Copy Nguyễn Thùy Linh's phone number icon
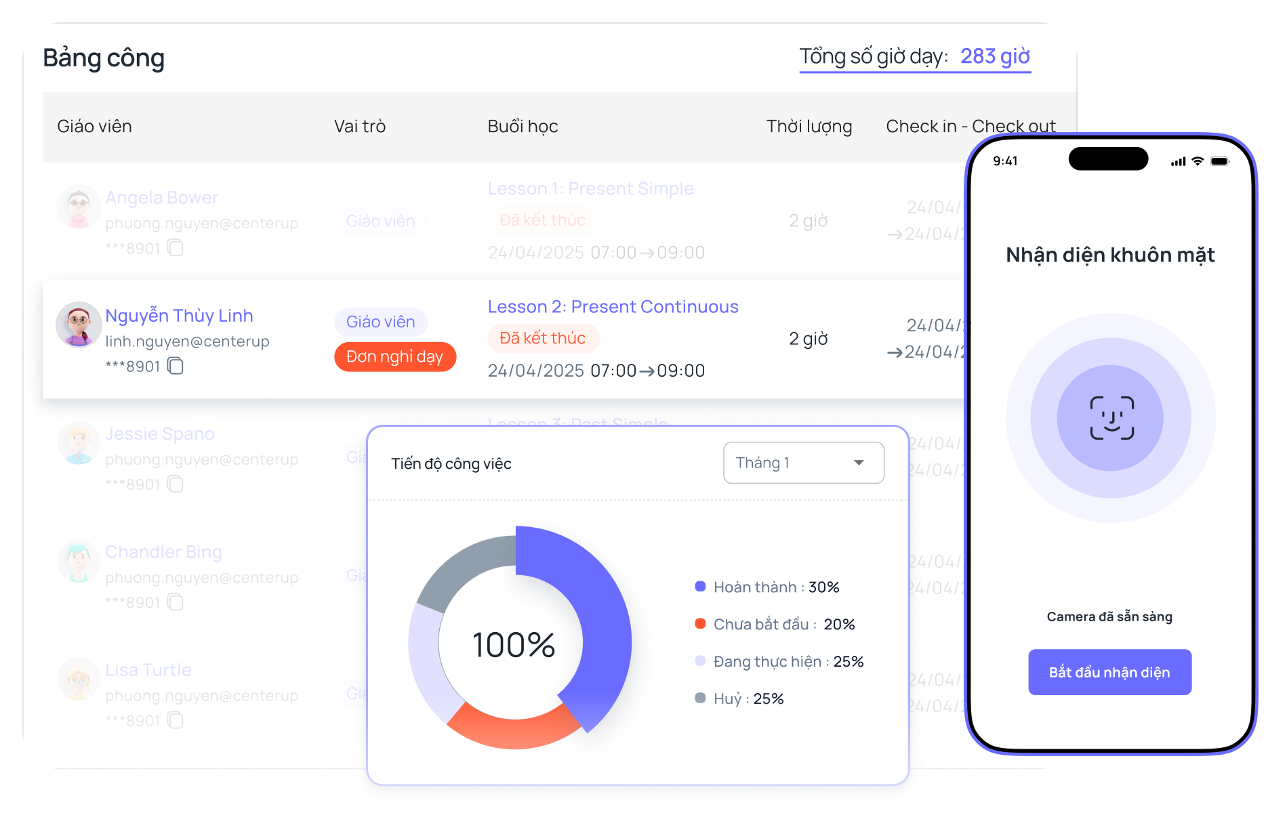Viewport: 1287px width, 813px height. [x=176, y=366]
